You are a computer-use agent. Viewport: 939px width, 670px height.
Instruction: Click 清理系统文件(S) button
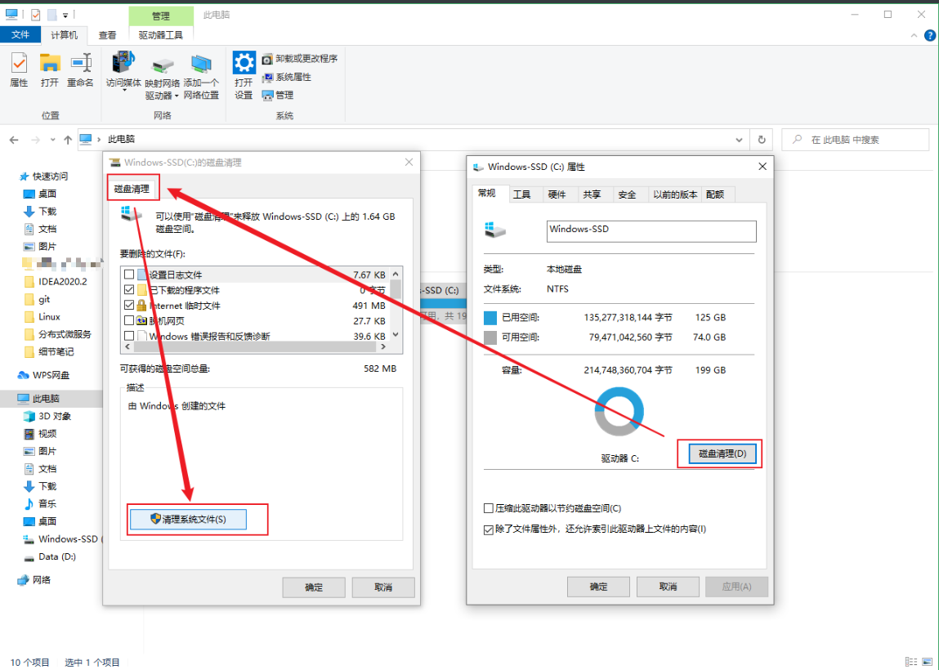pyautogui.click(x=189, y=519)
